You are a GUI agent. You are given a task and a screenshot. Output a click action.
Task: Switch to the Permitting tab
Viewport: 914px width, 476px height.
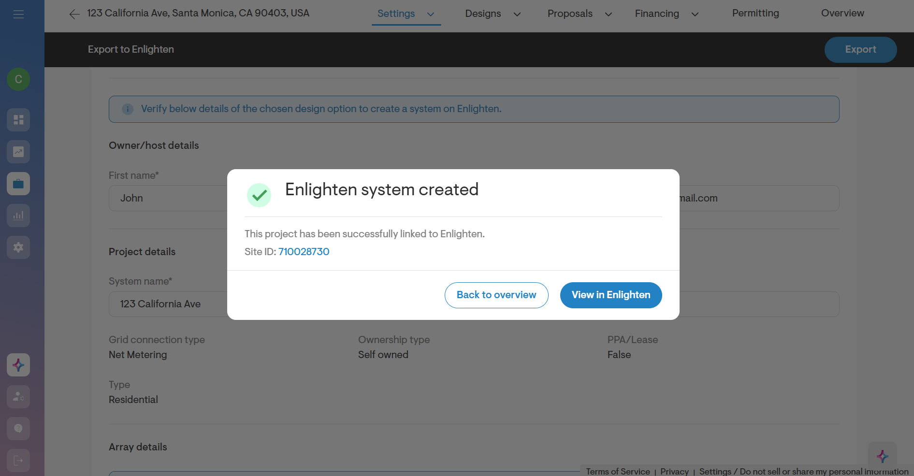click(755, 14)
